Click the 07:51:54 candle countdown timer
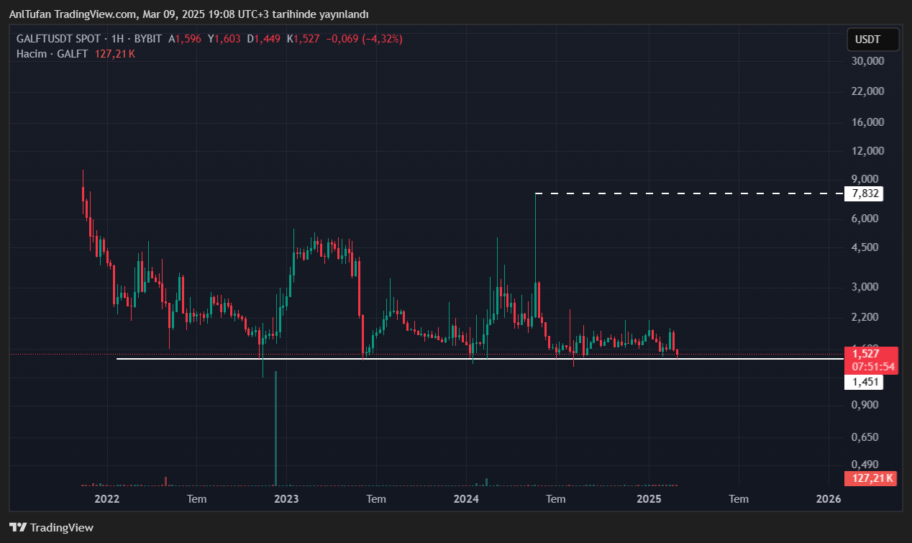The width and height of the screenshot is (912, 543). coord(873,366)
